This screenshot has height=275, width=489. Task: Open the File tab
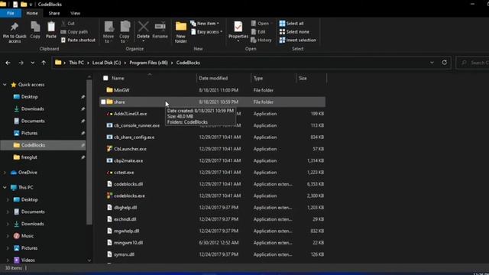(11, 14)
